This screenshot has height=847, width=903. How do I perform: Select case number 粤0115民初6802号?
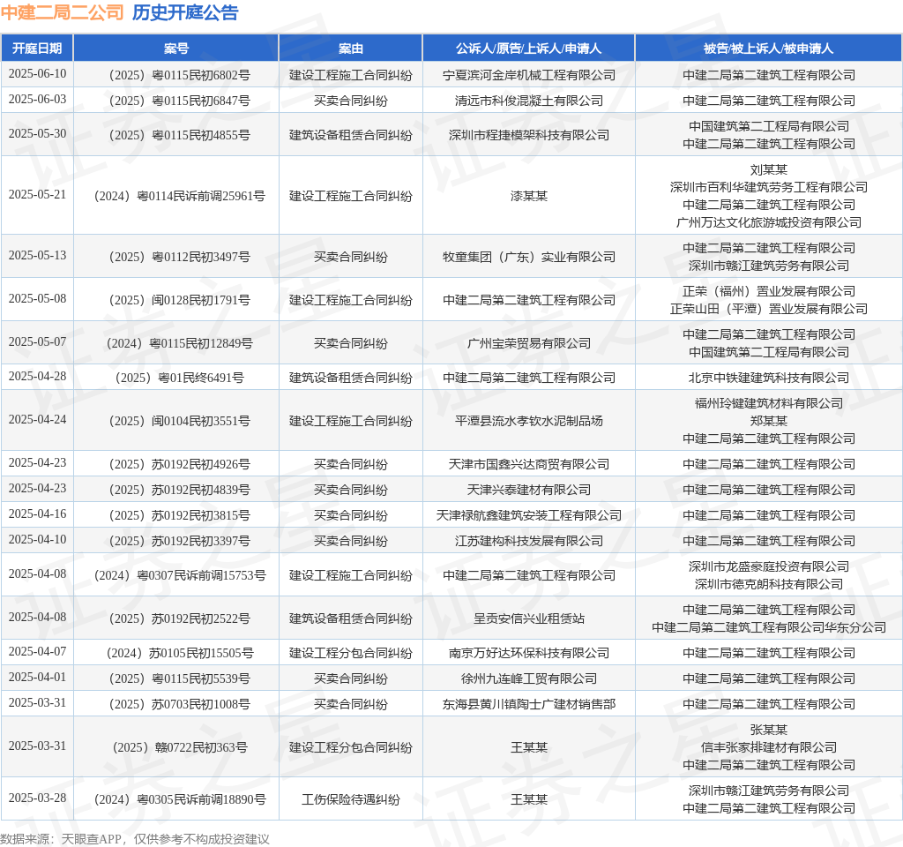[x=180, y=75]
